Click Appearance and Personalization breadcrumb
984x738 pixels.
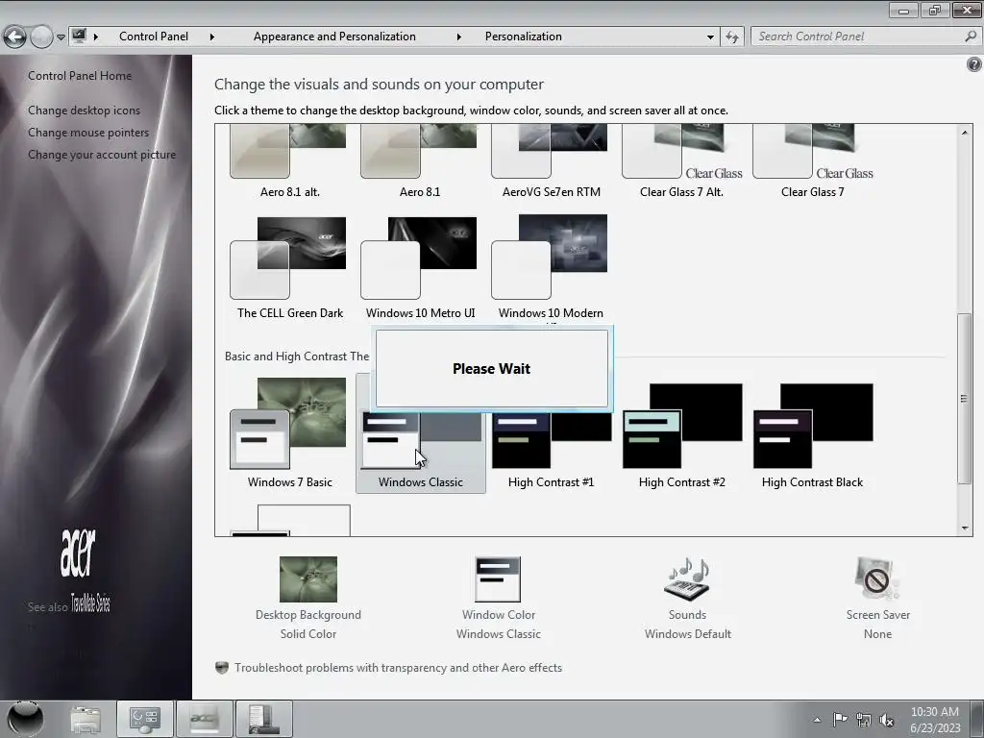[x=334, y=37]
